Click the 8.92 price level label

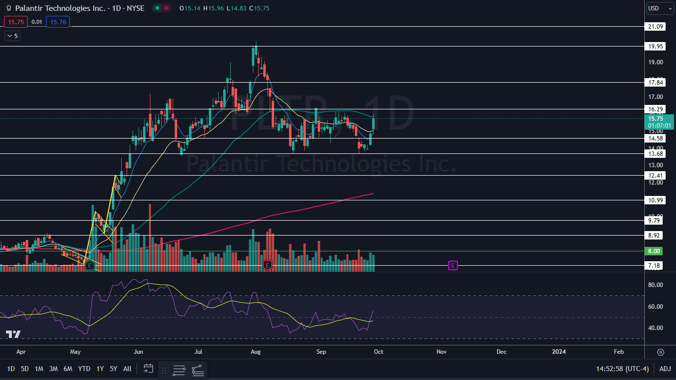pos(654,235)
